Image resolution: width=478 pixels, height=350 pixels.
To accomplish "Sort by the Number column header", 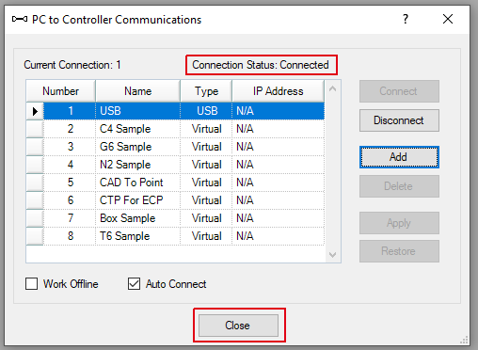I will (60, 91).
